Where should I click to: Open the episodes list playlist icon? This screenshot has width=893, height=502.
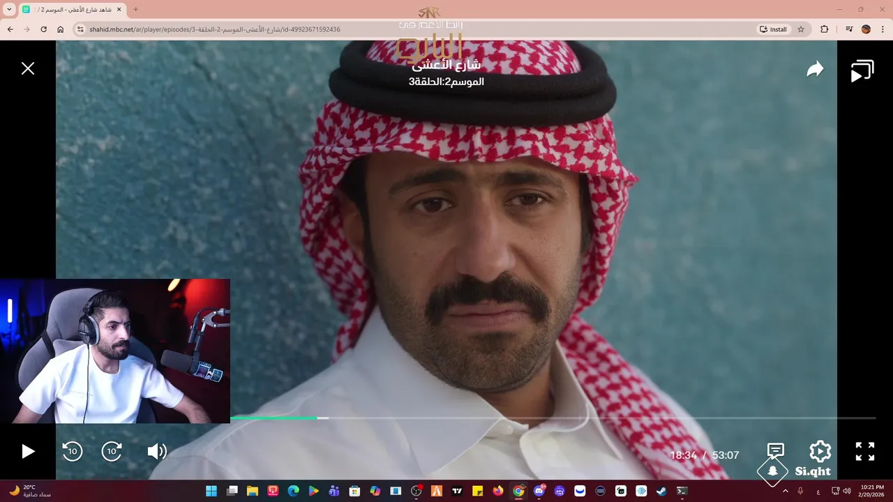click(x=862, y=71)
